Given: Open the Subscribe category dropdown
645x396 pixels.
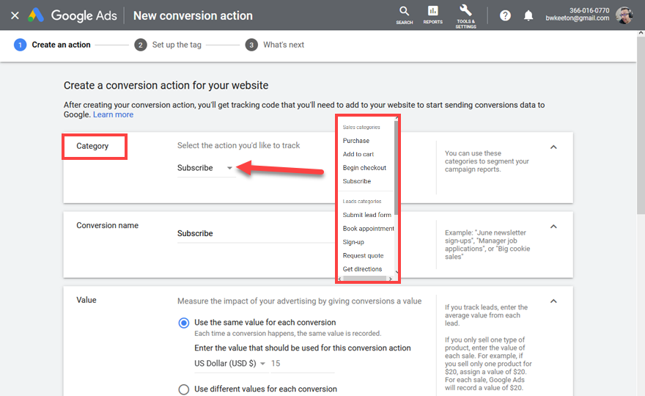Looking at the screenshot, I should click(206, 168).
